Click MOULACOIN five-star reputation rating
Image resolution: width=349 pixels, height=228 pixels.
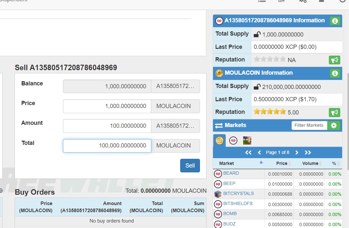point(269,111)
